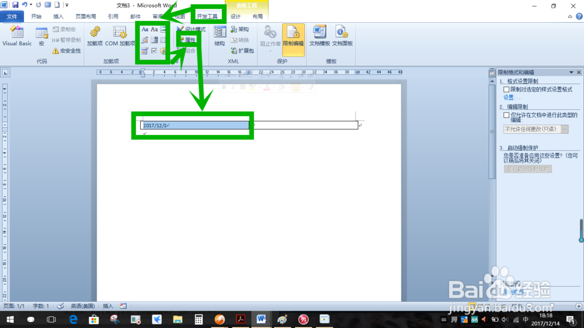Open the Windows Start menu
The height and width of the screenshot is (328, 584).
point(10,319)
